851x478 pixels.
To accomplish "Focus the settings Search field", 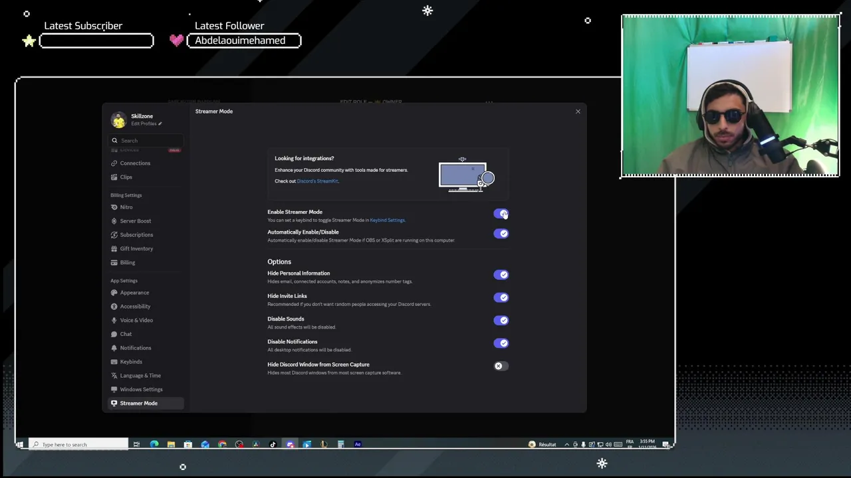I will (x=145, y=140).
